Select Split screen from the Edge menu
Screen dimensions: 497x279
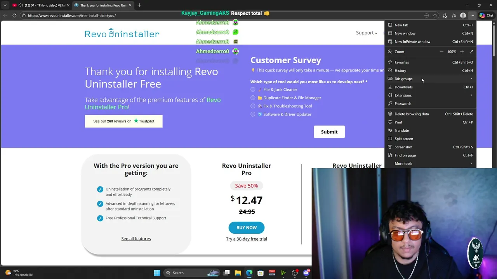click(x=431, y=139)
